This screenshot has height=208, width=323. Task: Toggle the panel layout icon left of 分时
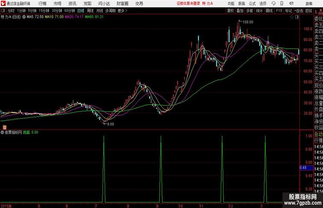click(3, 11)
